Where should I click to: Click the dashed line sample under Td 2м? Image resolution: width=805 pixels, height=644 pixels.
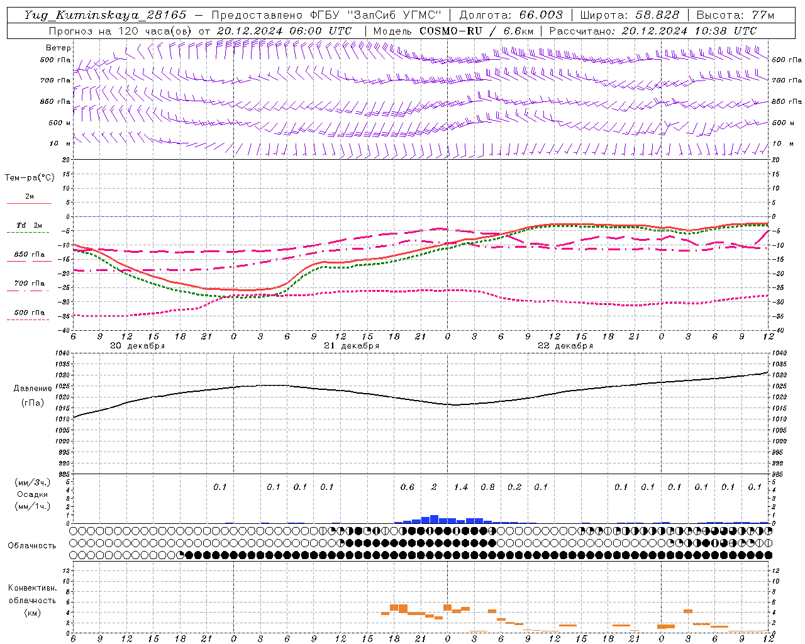pos(28,233)
